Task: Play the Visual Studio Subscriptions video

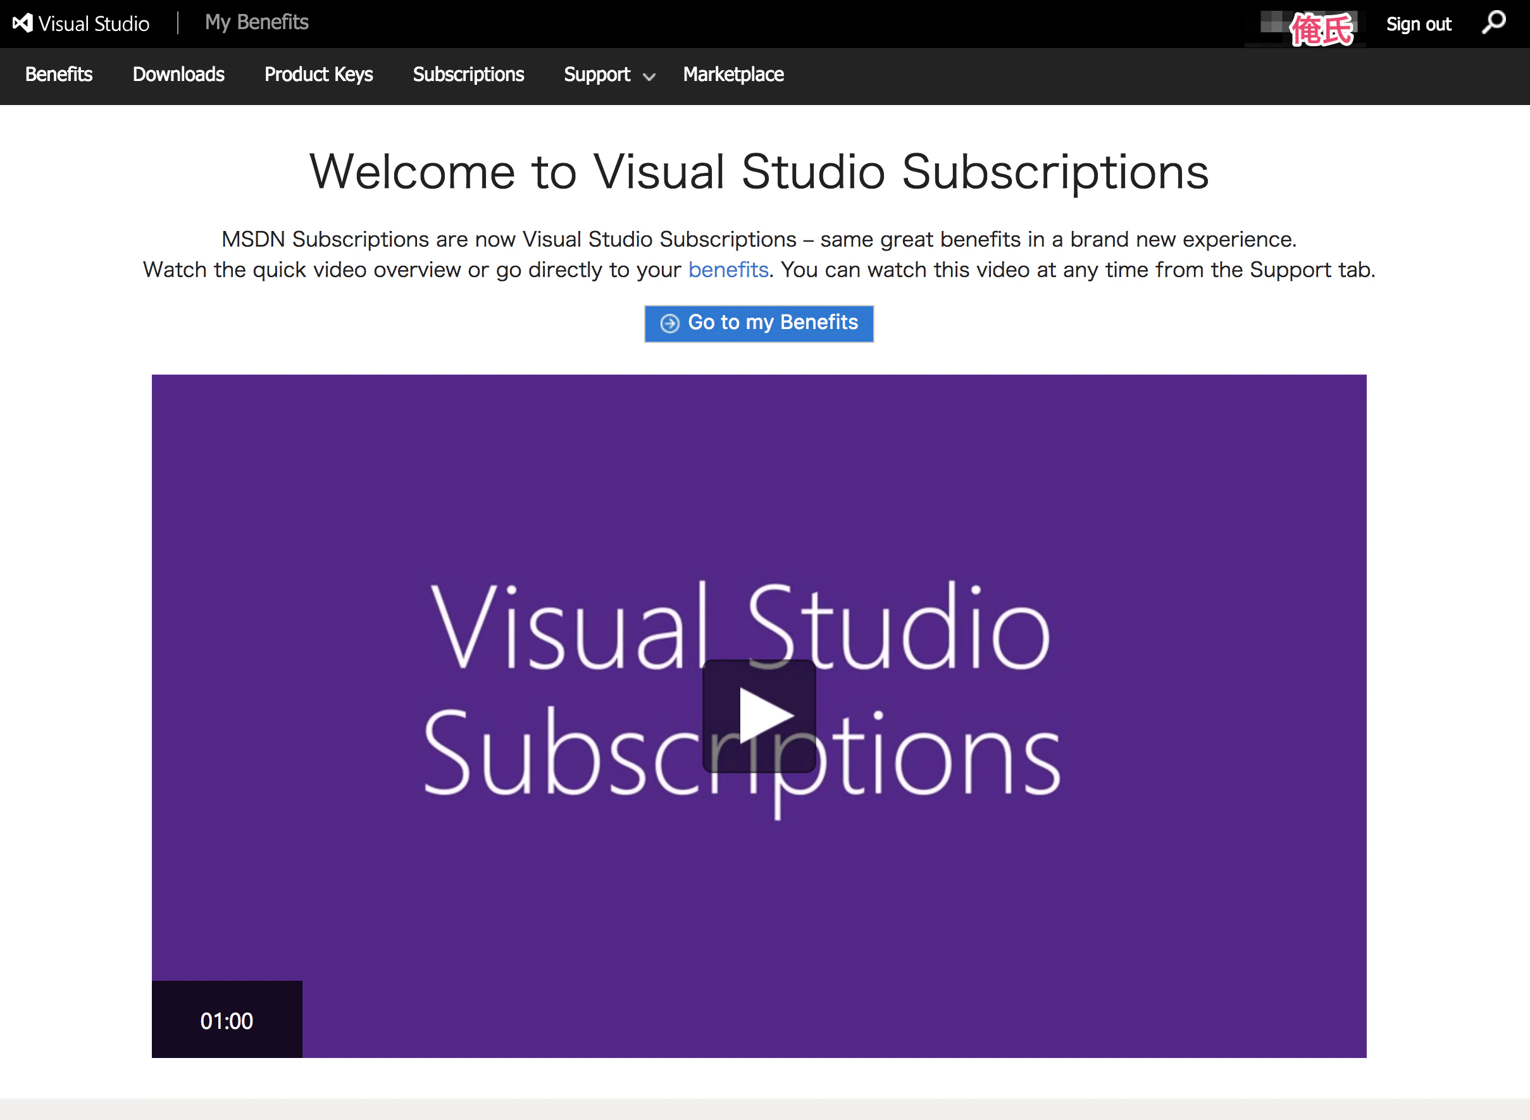Action: (759, 716)
